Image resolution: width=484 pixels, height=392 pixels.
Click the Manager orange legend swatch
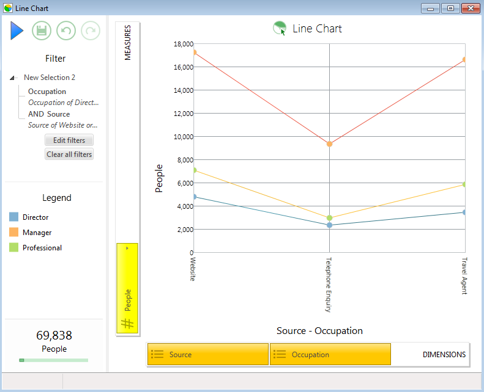tap(13, 232)
